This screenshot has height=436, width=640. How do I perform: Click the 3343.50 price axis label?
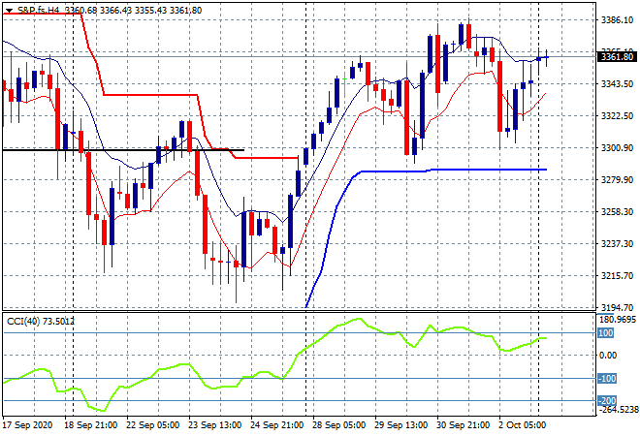(x=617, y=84)
